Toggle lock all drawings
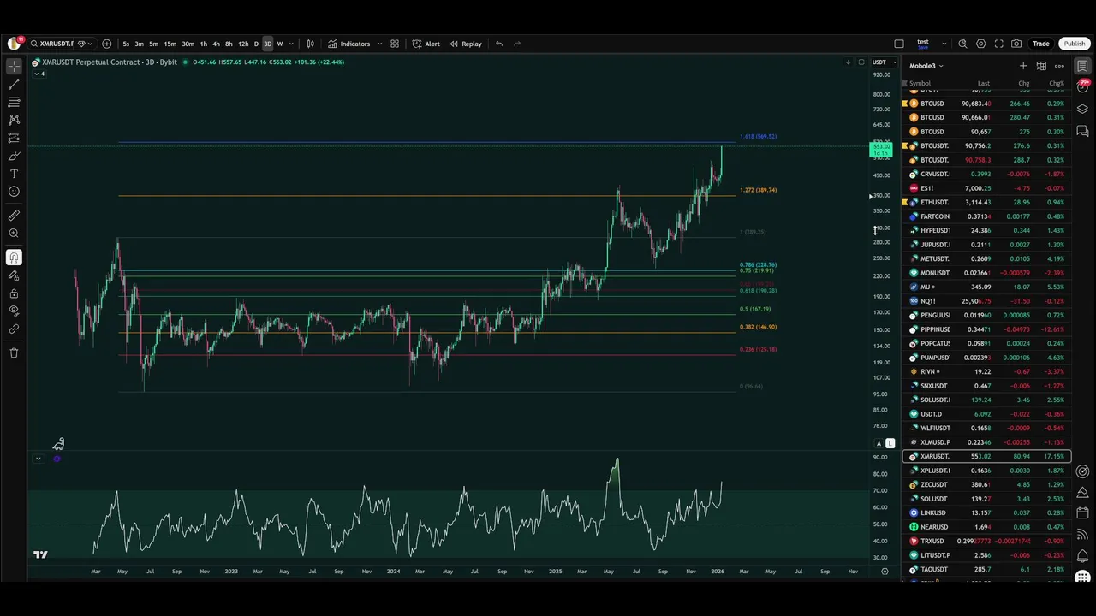Image resolution: width=1096 pixels, height=616 pixels. (14, 293)
